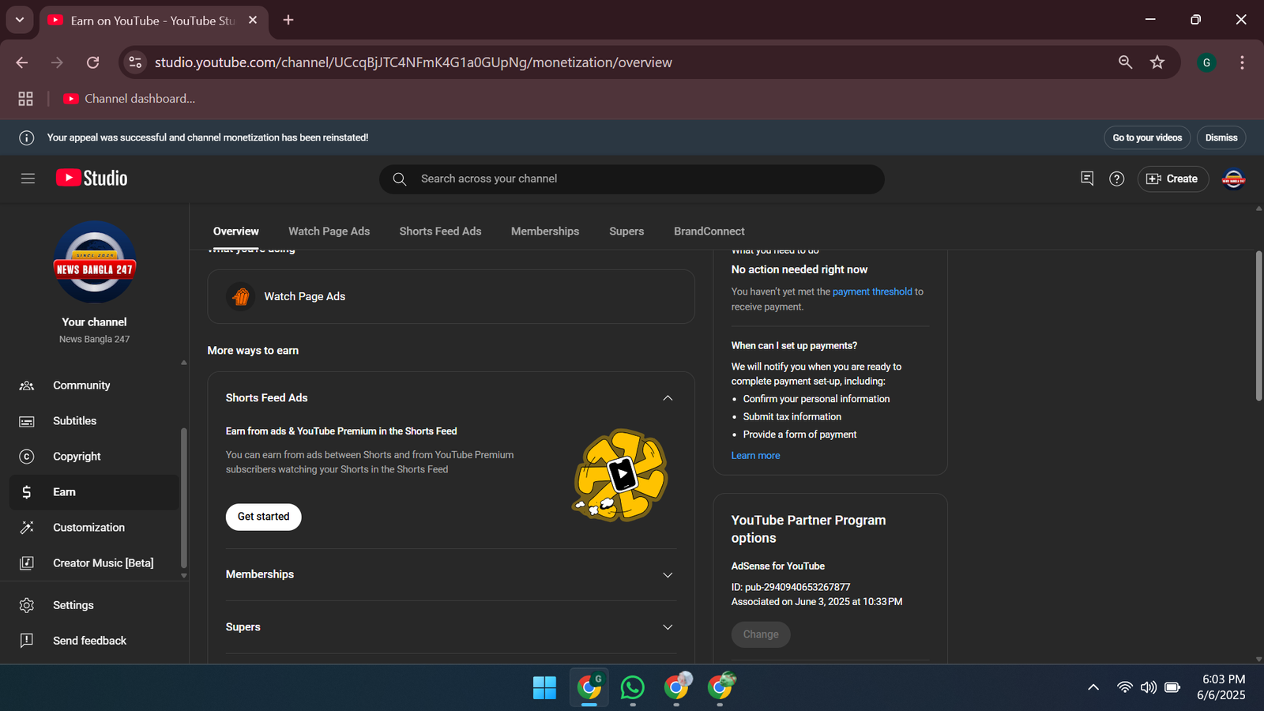Open Subtitles in the sidebar

click(x=94, y=421)
